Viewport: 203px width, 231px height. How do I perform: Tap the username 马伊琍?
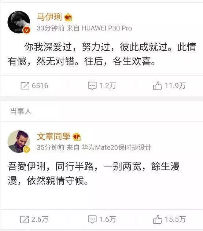click(x=49, y=16)
